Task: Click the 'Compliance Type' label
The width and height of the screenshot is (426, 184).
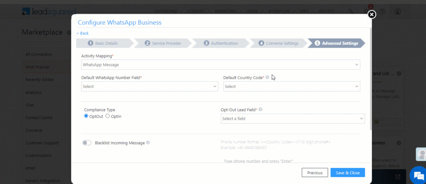Action: coord(99,110)
